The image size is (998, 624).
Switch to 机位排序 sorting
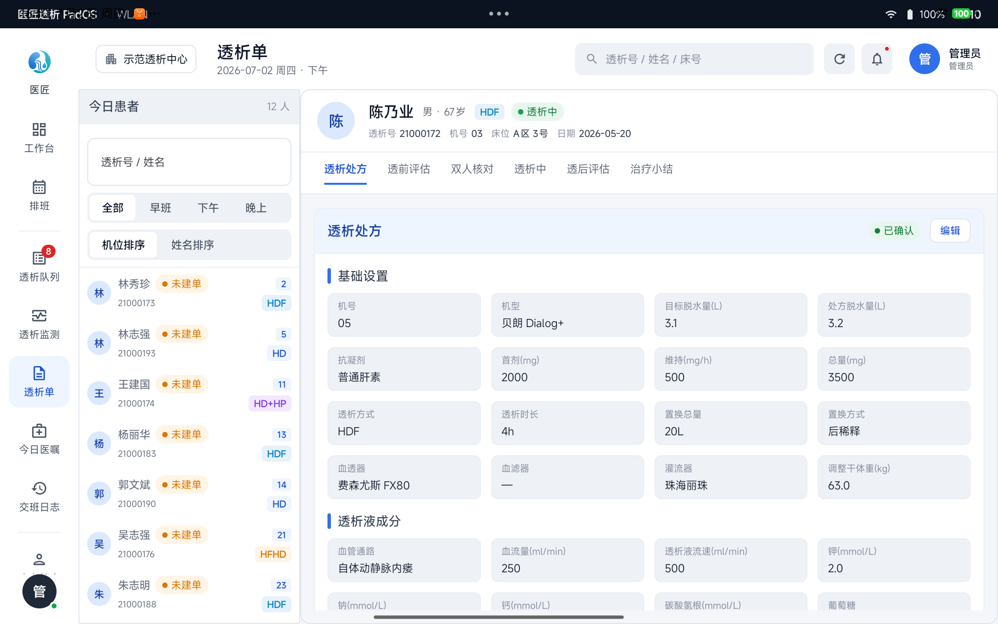click(123, 245)
